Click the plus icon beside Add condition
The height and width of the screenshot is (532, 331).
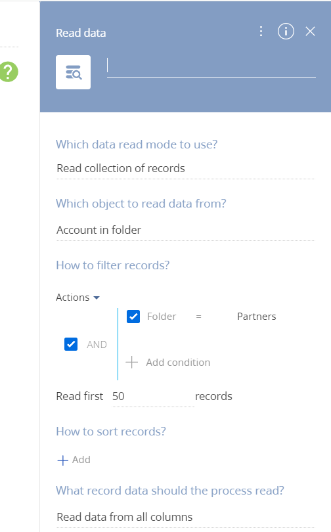coord(131,363)
